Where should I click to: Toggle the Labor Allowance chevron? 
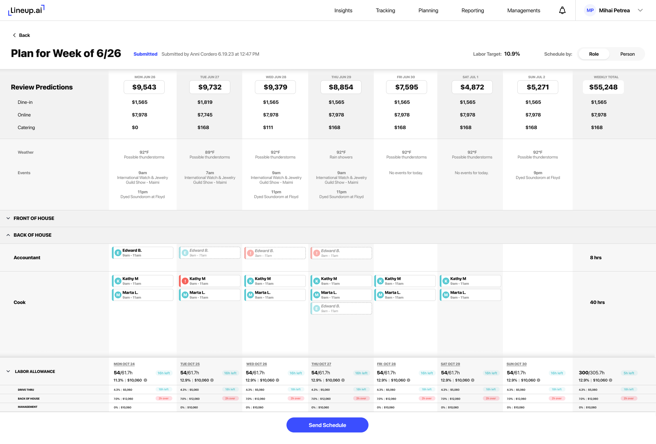point(8,372)
